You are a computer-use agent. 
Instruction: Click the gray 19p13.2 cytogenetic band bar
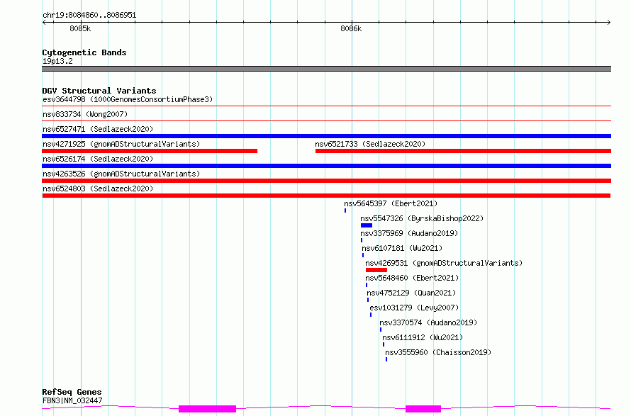tap(326, 69)
